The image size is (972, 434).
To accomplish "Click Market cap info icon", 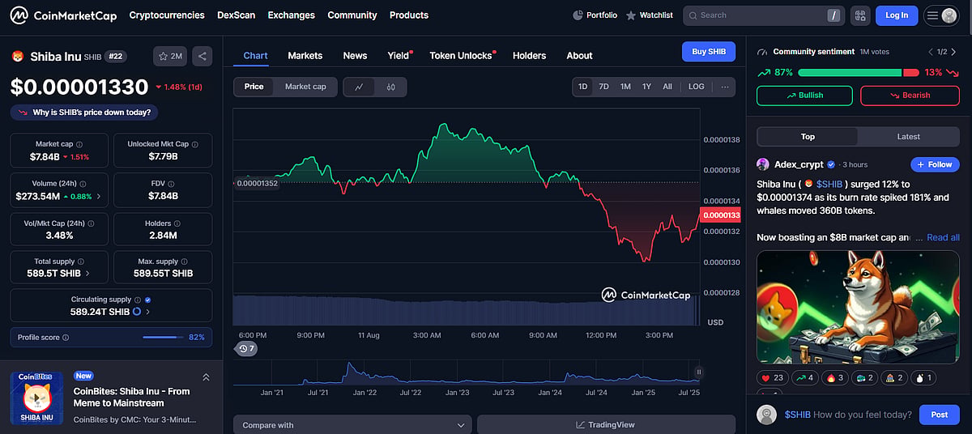I will (79, 144).
